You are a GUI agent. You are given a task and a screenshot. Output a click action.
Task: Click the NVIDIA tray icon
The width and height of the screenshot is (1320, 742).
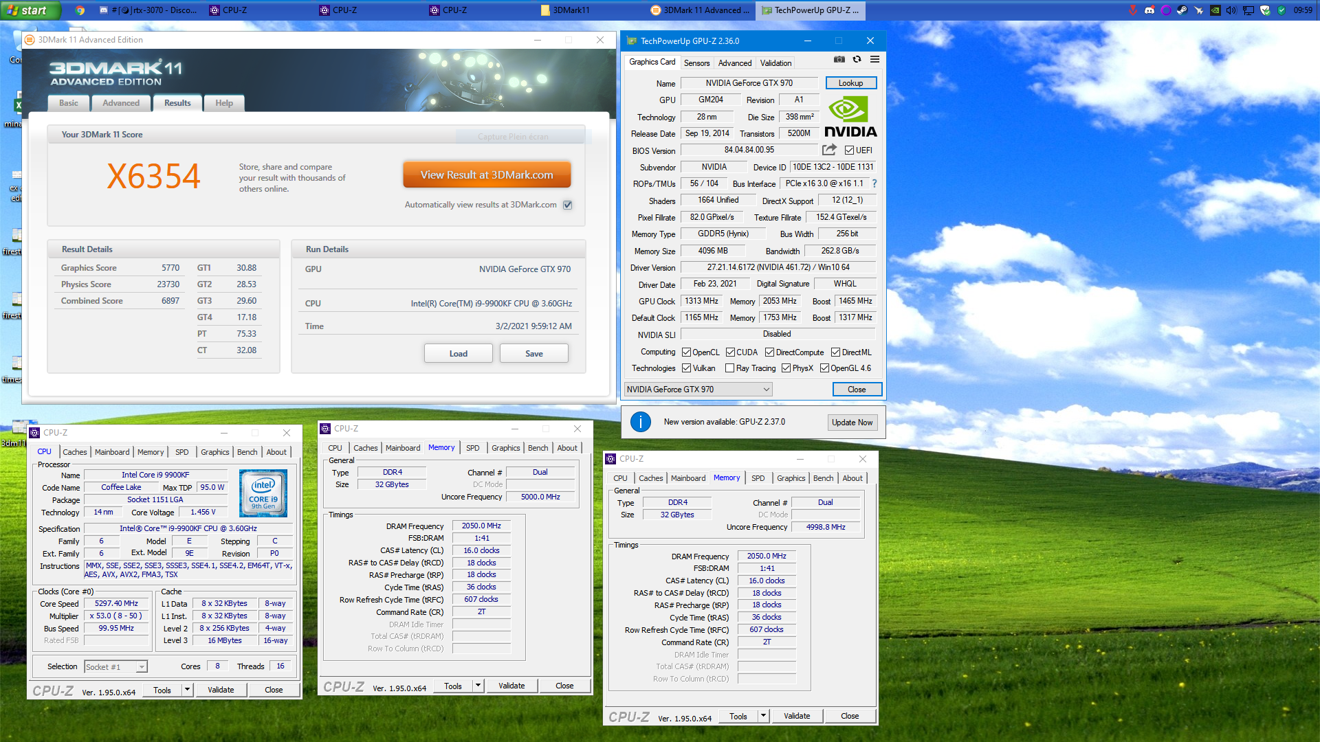(1215, 10)
